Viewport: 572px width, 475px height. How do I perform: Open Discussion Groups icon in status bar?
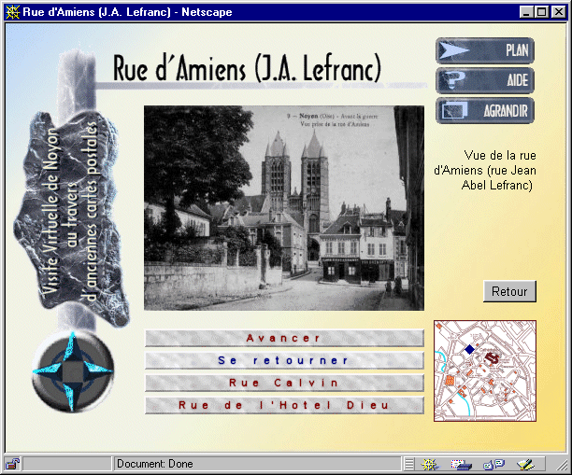(x=493, y=463)
